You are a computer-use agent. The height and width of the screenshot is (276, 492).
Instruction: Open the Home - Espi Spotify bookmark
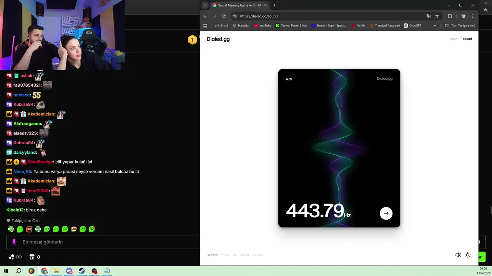click(x=329, y=26)
